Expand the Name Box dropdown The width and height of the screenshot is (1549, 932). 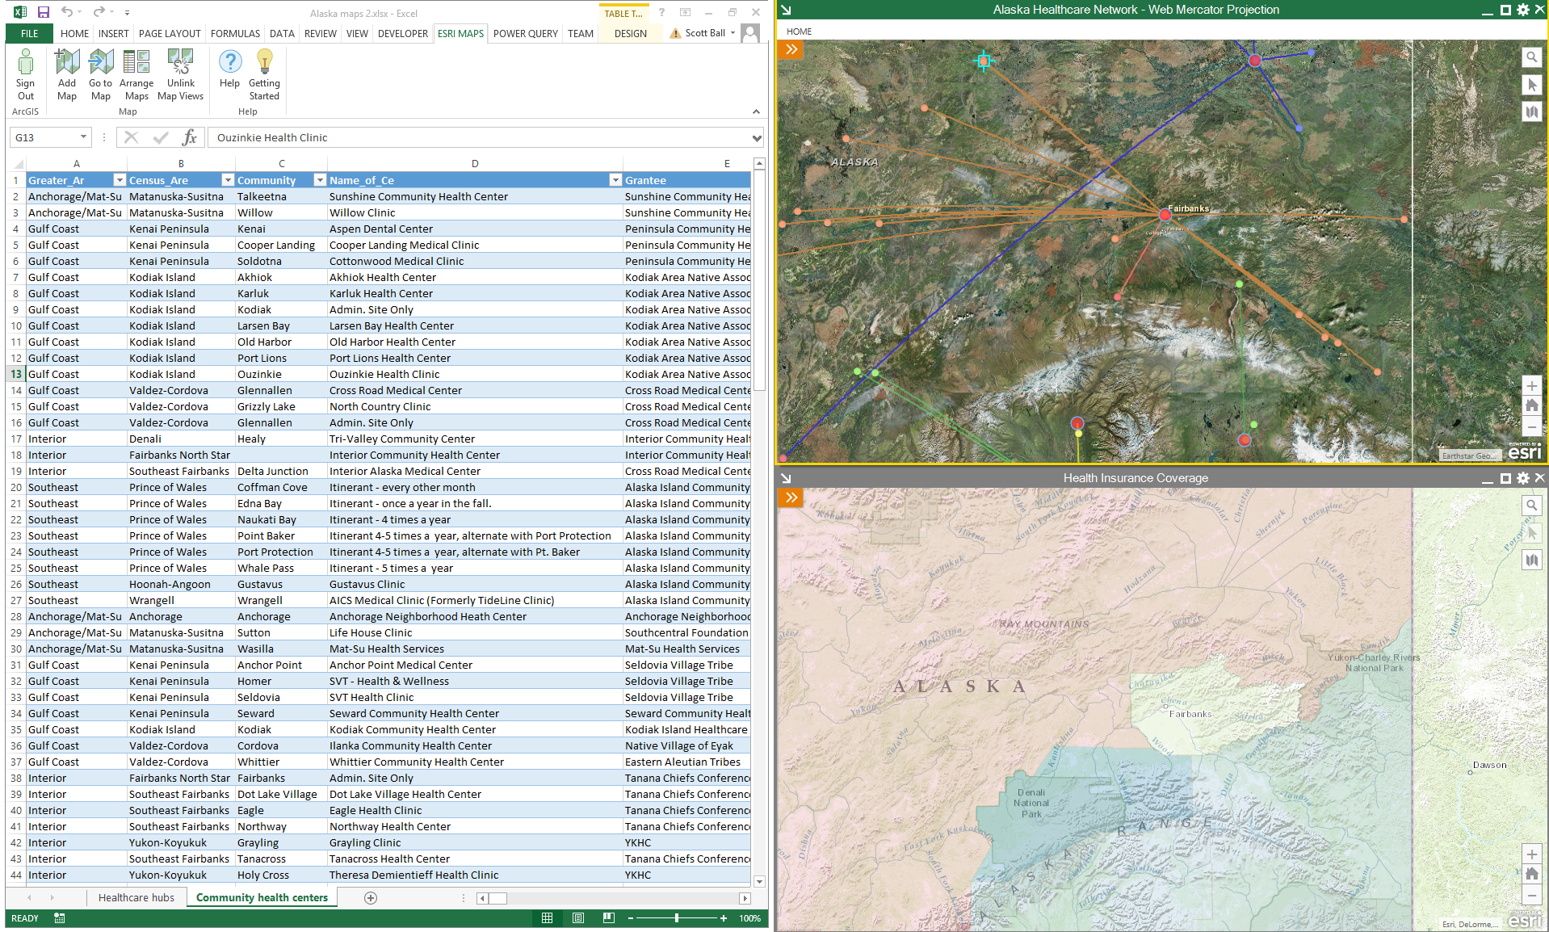[83, 137]
